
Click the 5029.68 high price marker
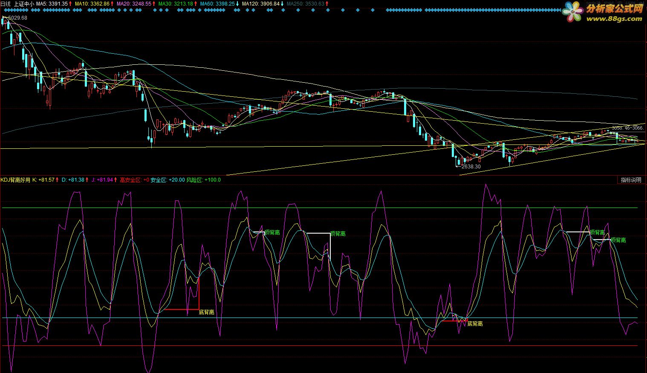(x=17, y=18)
